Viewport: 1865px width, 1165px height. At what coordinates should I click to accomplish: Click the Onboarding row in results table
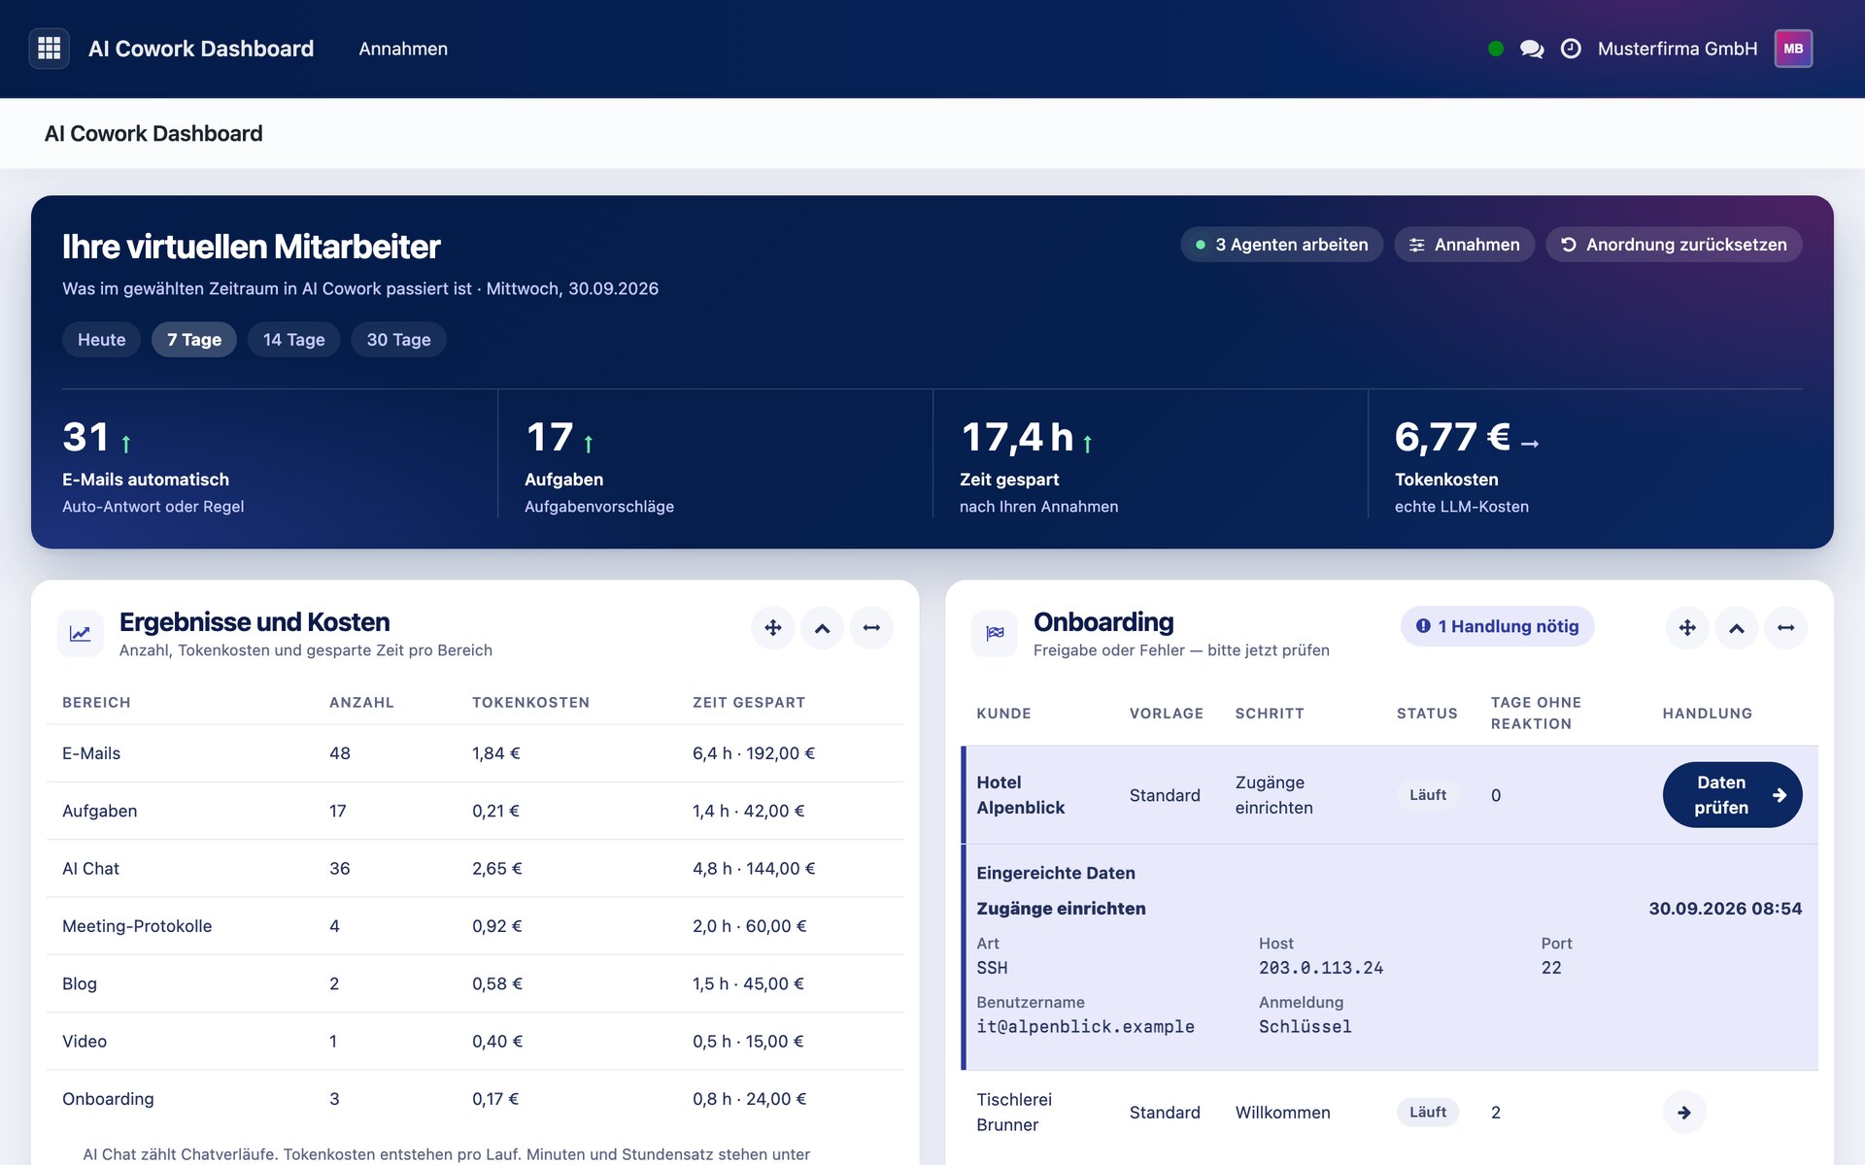pyautogui.click(x=475, y=1099)
